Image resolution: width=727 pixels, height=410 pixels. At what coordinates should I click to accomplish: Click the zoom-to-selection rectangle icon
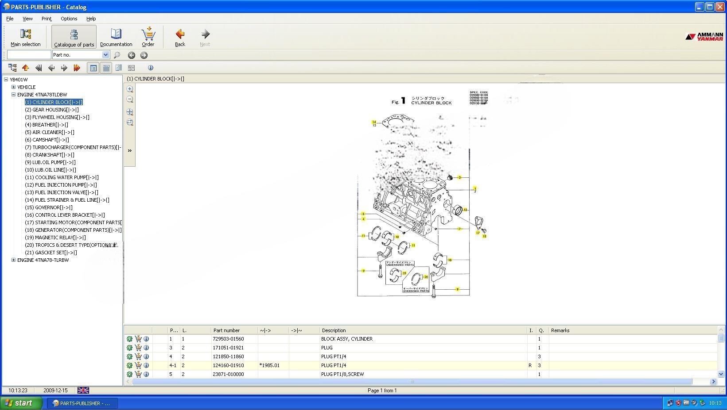tap(130, 123)
